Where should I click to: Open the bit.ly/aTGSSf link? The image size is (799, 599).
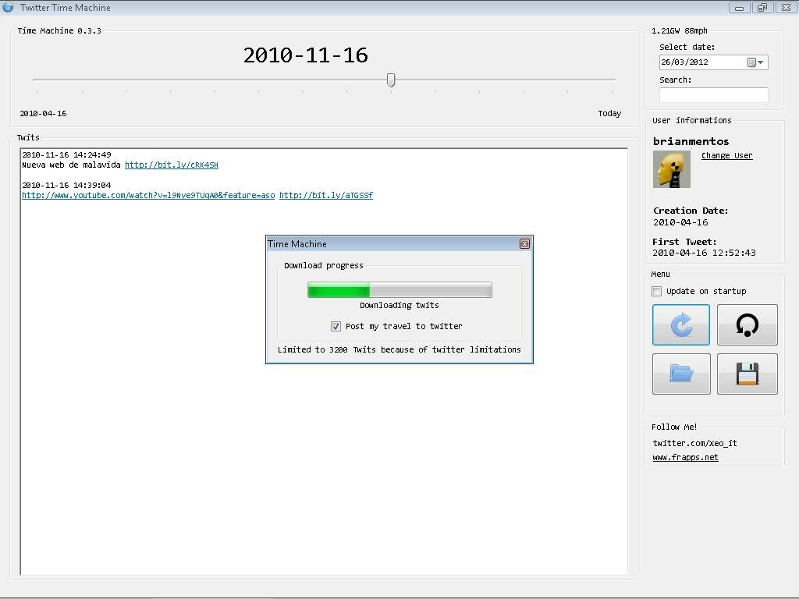tap(325, 195)
